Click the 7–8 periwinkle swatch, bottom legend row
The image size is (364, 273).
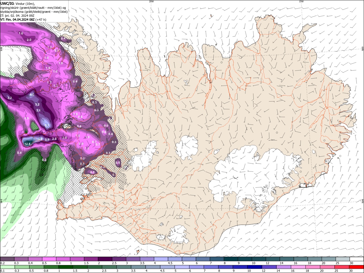211,267
